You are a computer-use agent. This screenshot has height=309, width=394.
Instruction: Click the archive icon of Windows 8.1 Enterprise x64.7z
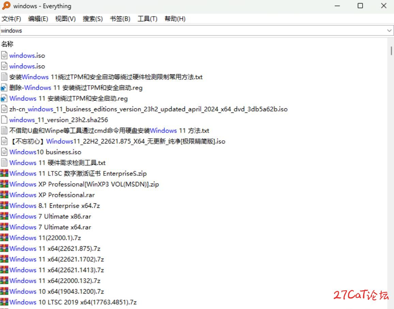pos(4,205)
